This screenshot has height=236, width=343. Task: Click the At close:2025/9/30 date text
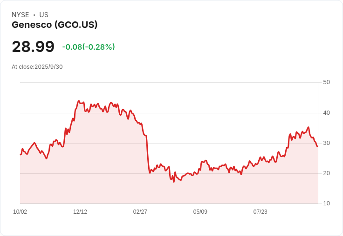pyautogui.click(x=37, y=67)
